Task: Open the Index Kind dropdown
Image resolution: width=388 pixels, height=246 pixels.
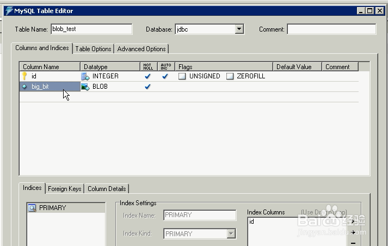Action: point(231,233)
